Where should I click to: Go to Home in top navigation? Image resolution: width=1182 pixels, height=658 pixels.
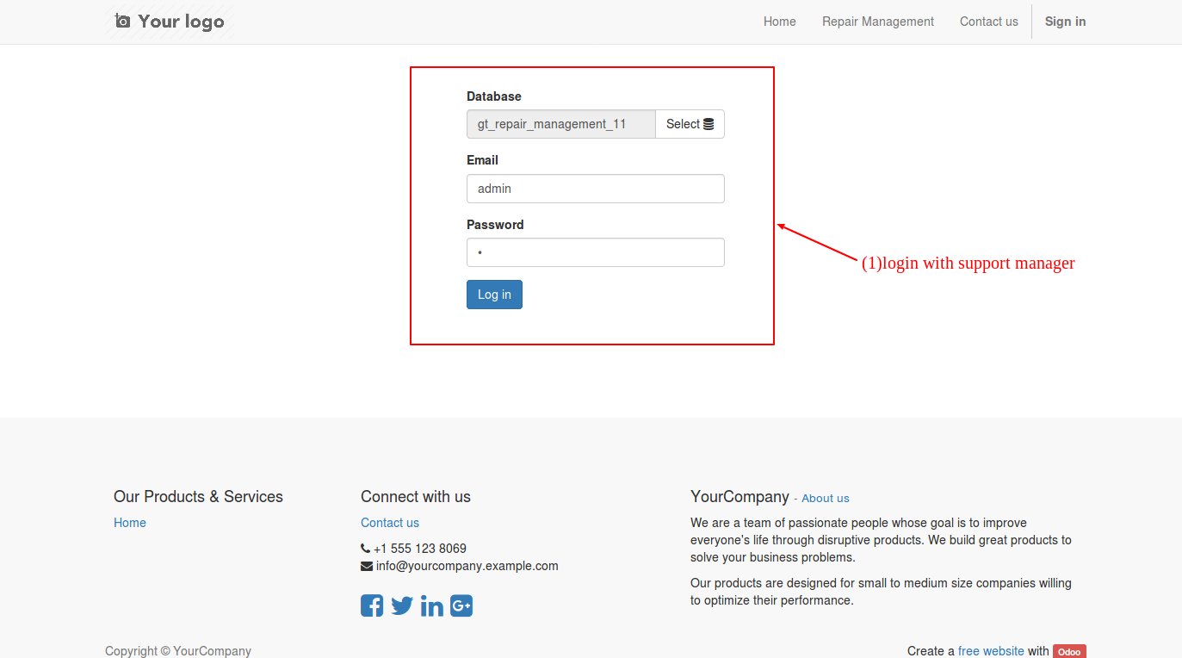(780, 22)
